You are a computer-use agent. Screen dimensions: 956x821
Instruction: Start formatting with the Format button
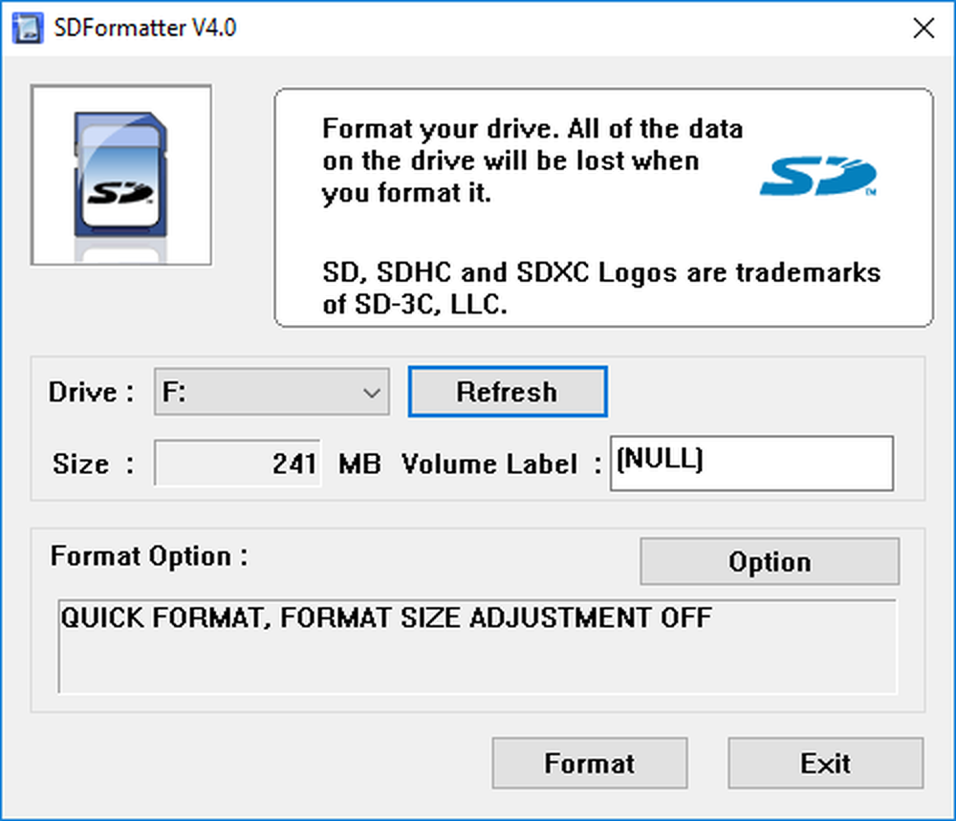point(590,763)
